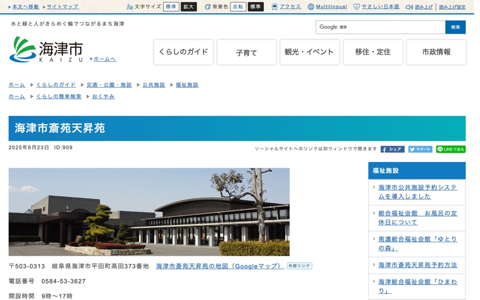Viewport: 480px width, 300px height.
Task: Open the Multilingual language page
Action: [331, 7]
